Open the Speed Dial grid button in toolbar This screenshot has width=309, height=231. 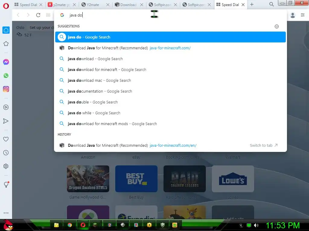point(48,15)
